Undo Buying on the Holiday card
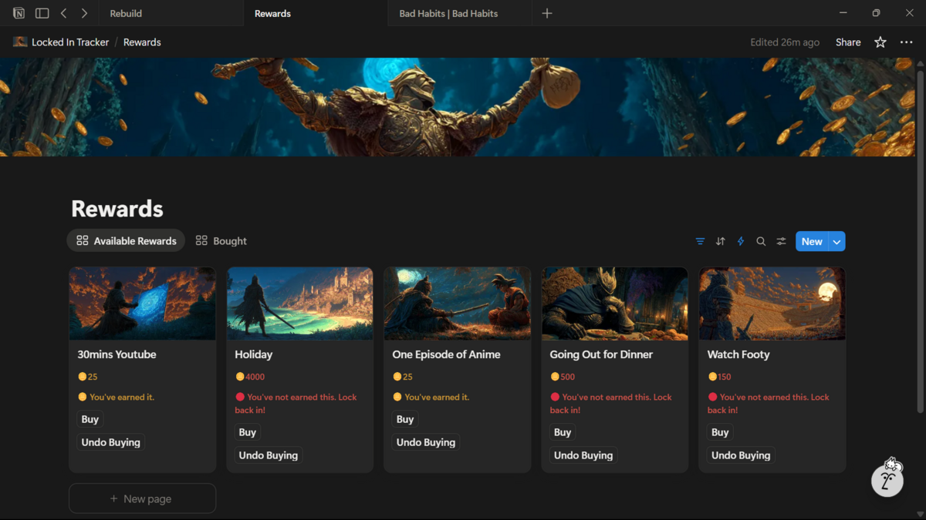This screenshot has width=926, height=520. point(269,455)
